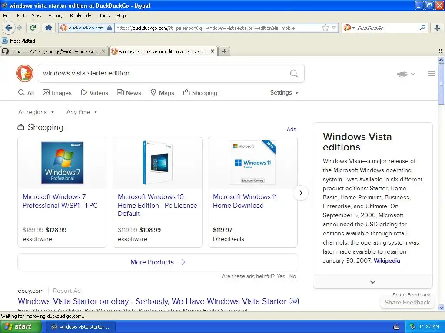Click the padlock site identity icon
The height and width of the screenshot is (333, 445).
(x=109, y=28)
